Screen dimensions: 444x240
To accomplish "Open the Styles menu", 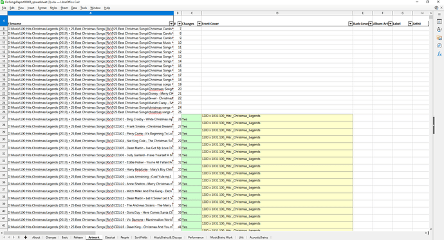I will [53, 8].
